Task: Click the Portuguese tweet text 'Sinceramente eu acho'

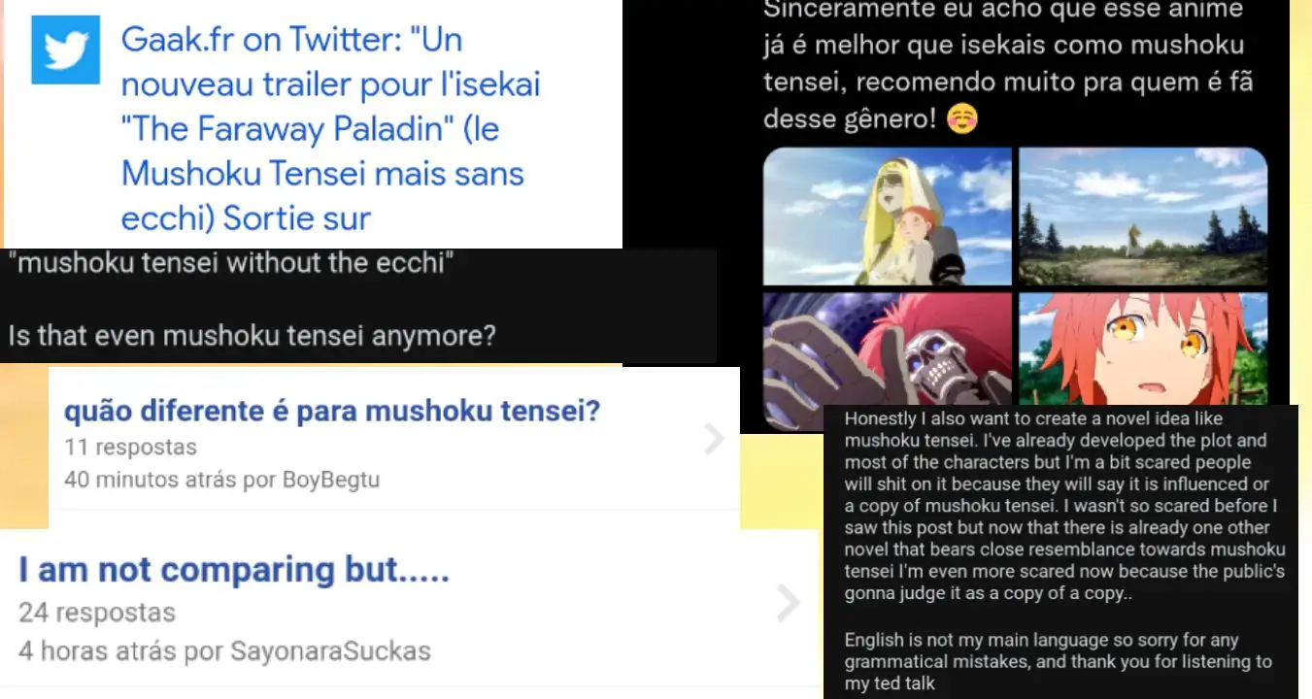Action: pyautogui.click(x=1007, y=66)
